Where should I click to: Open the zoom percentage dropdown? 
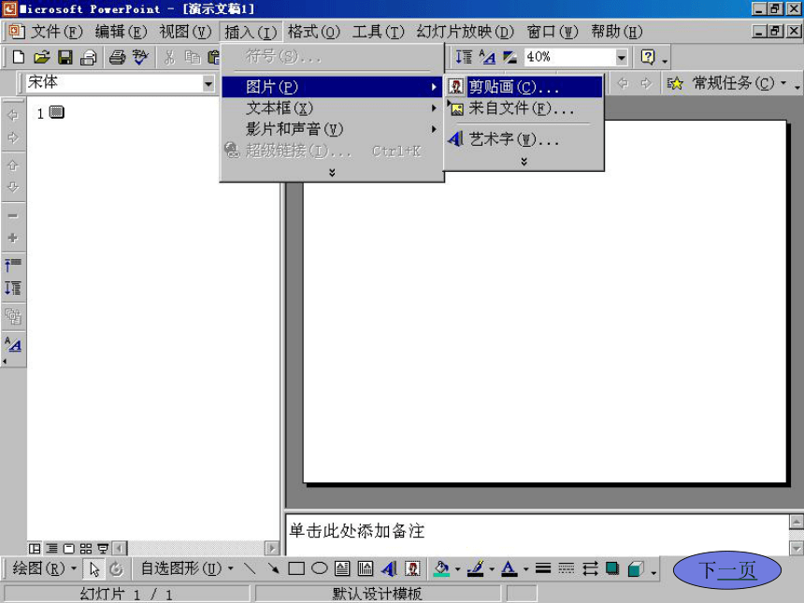[621, 57]
